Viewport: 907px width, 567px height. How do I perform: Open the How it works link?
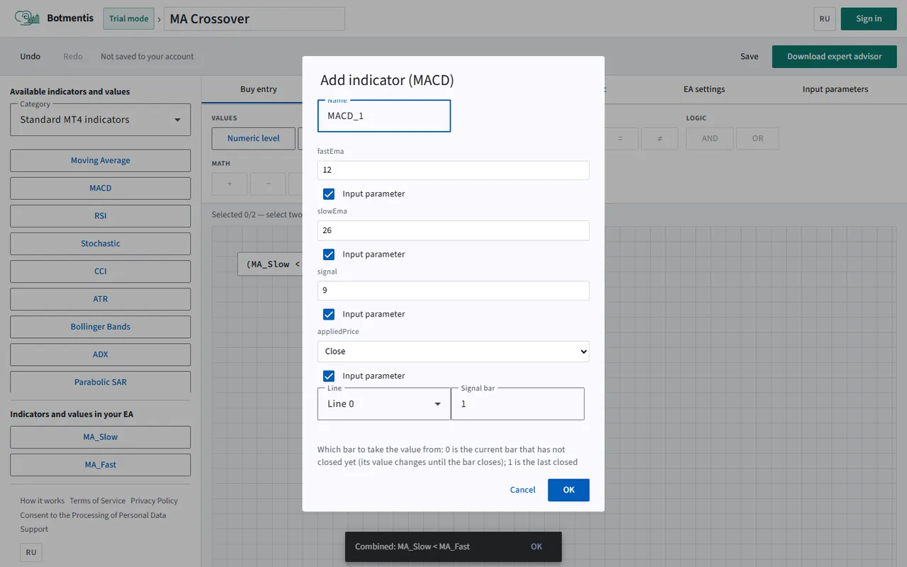43,501
